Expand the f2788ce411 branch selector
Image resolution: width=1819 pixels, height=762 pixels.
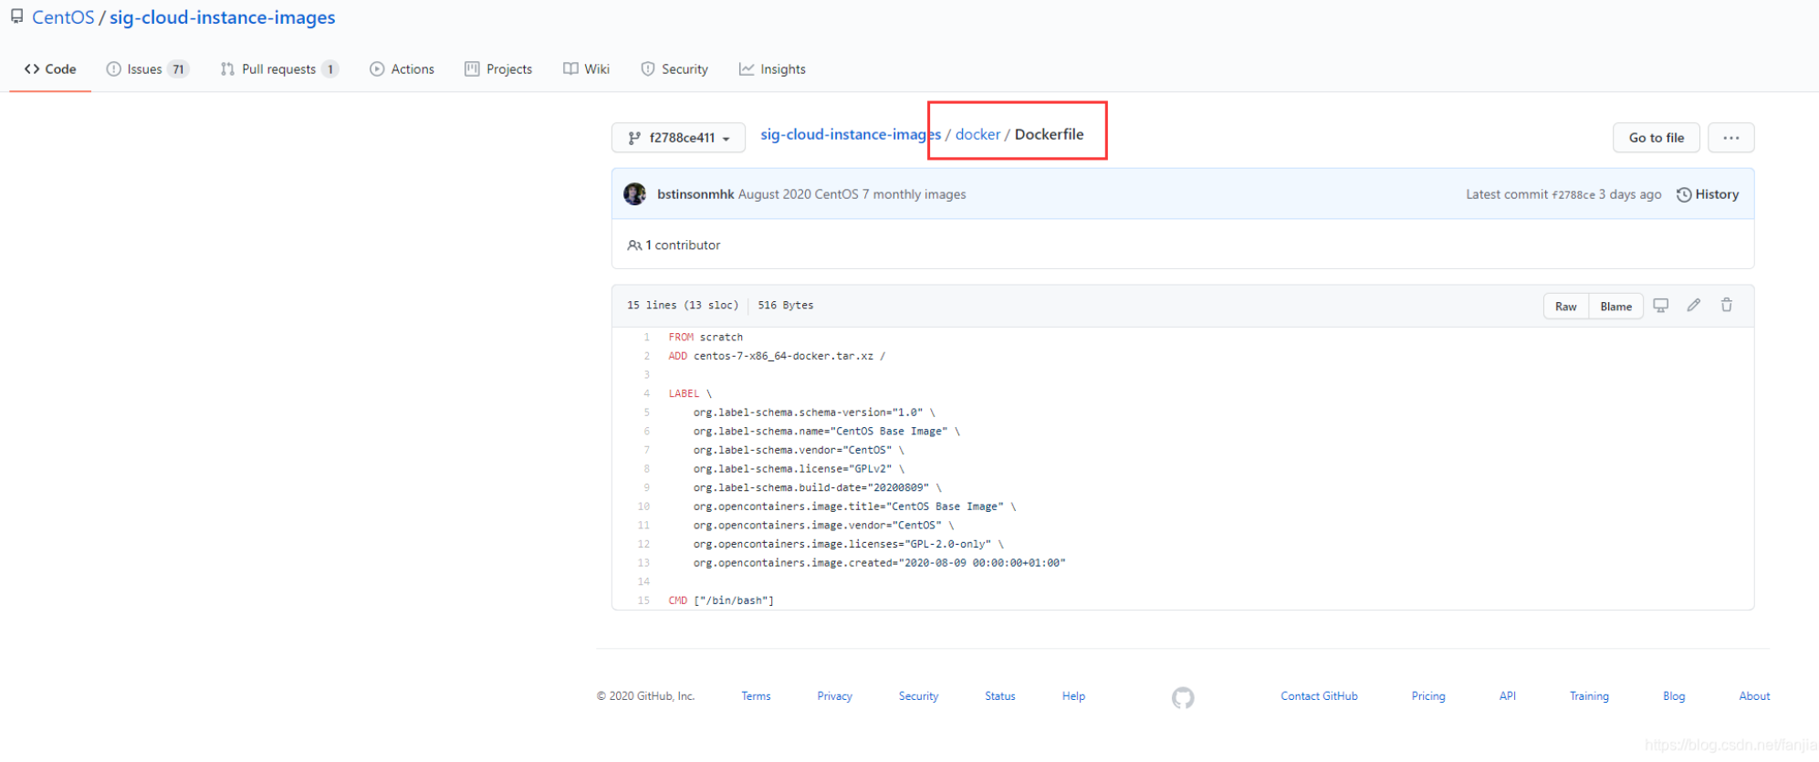pyautogui.click(x=678, y=138)
